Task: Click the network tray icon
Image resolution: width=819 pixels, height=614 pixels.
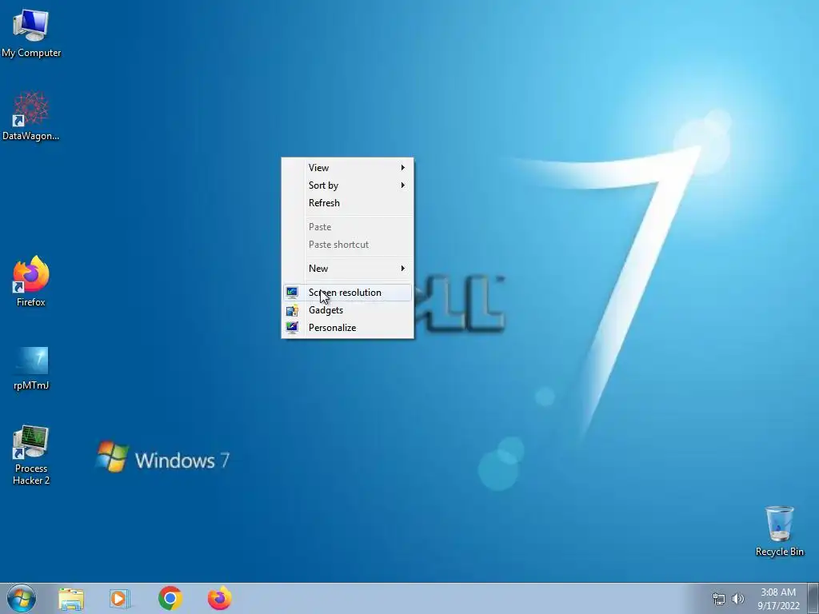Action: pos(719,599)
